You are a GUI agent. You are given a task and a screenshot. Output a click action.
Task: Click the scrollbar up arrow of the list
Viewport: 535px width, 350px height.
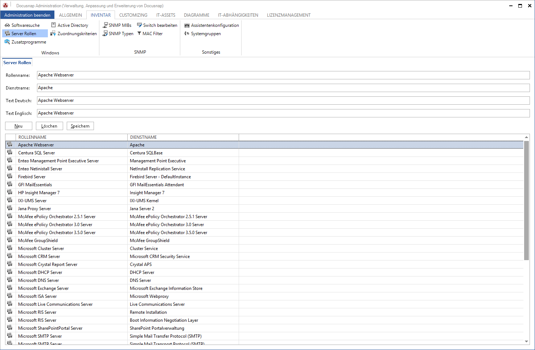pyautogui.click(x=526, y=137)
